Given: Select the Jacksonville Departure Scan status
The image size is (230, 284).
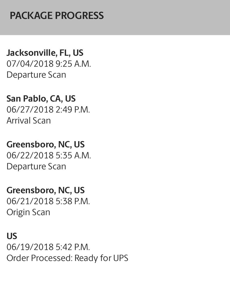Looking at the screenshot, I should 36,75.
